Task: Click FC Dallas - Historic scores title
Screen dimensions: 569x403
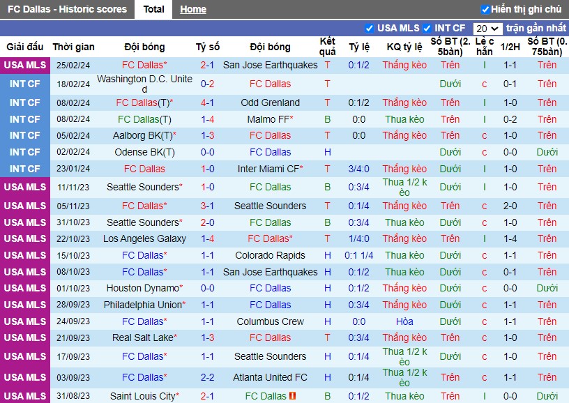Action: pyautogui.click(x=67, y=10)
